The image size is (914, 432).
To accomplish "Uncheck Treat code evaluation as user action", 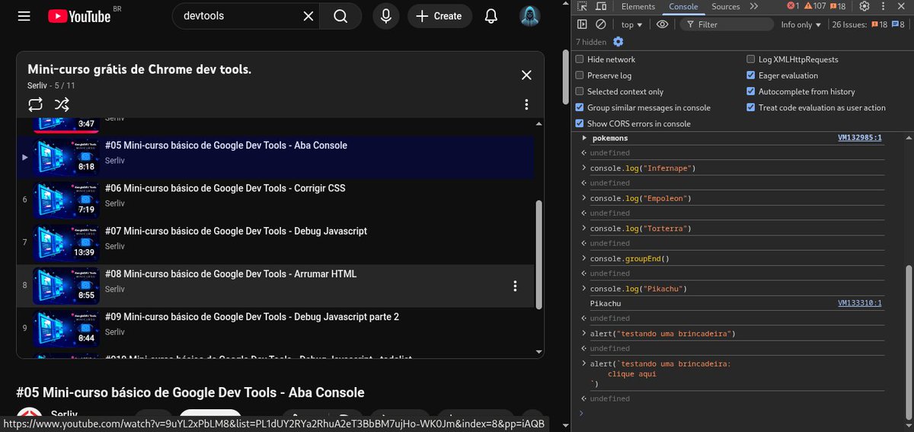I will pos(751,107).
